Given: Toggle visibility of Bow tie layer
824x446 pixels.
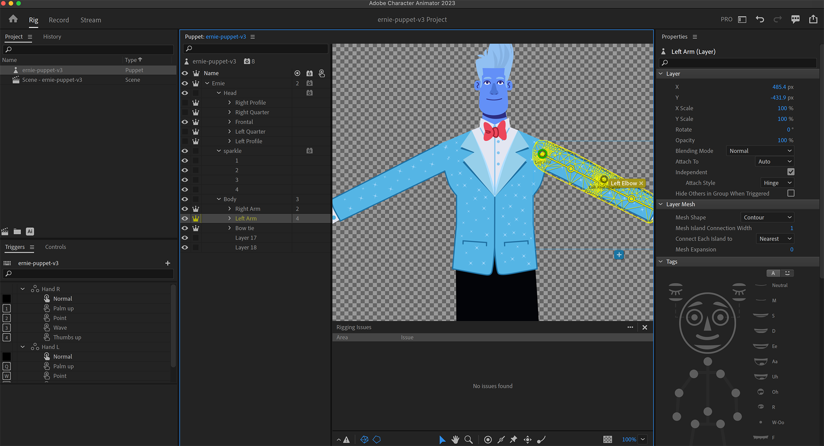Looking at the screenshot, I should click(x=185, y=228).
